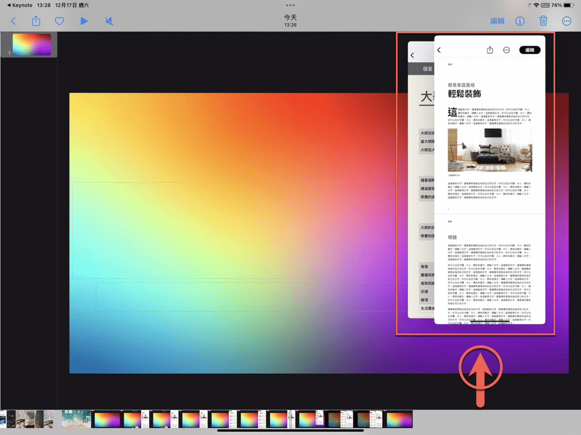Screen dimensions: 581x435
Task: Tap the 輕鬆裝飾 heading
Action: click(x=464, y=94)
